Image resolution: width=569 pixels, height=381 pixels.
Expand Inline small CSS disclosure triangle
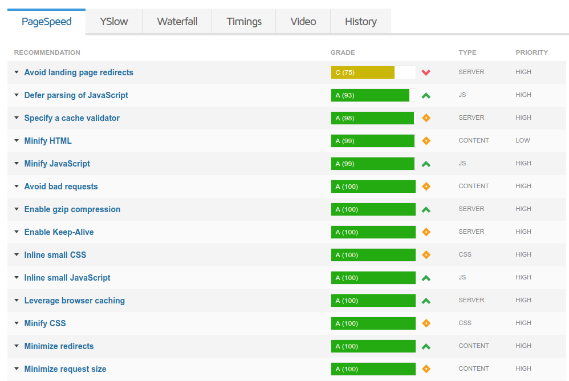[x=17, y=255]
